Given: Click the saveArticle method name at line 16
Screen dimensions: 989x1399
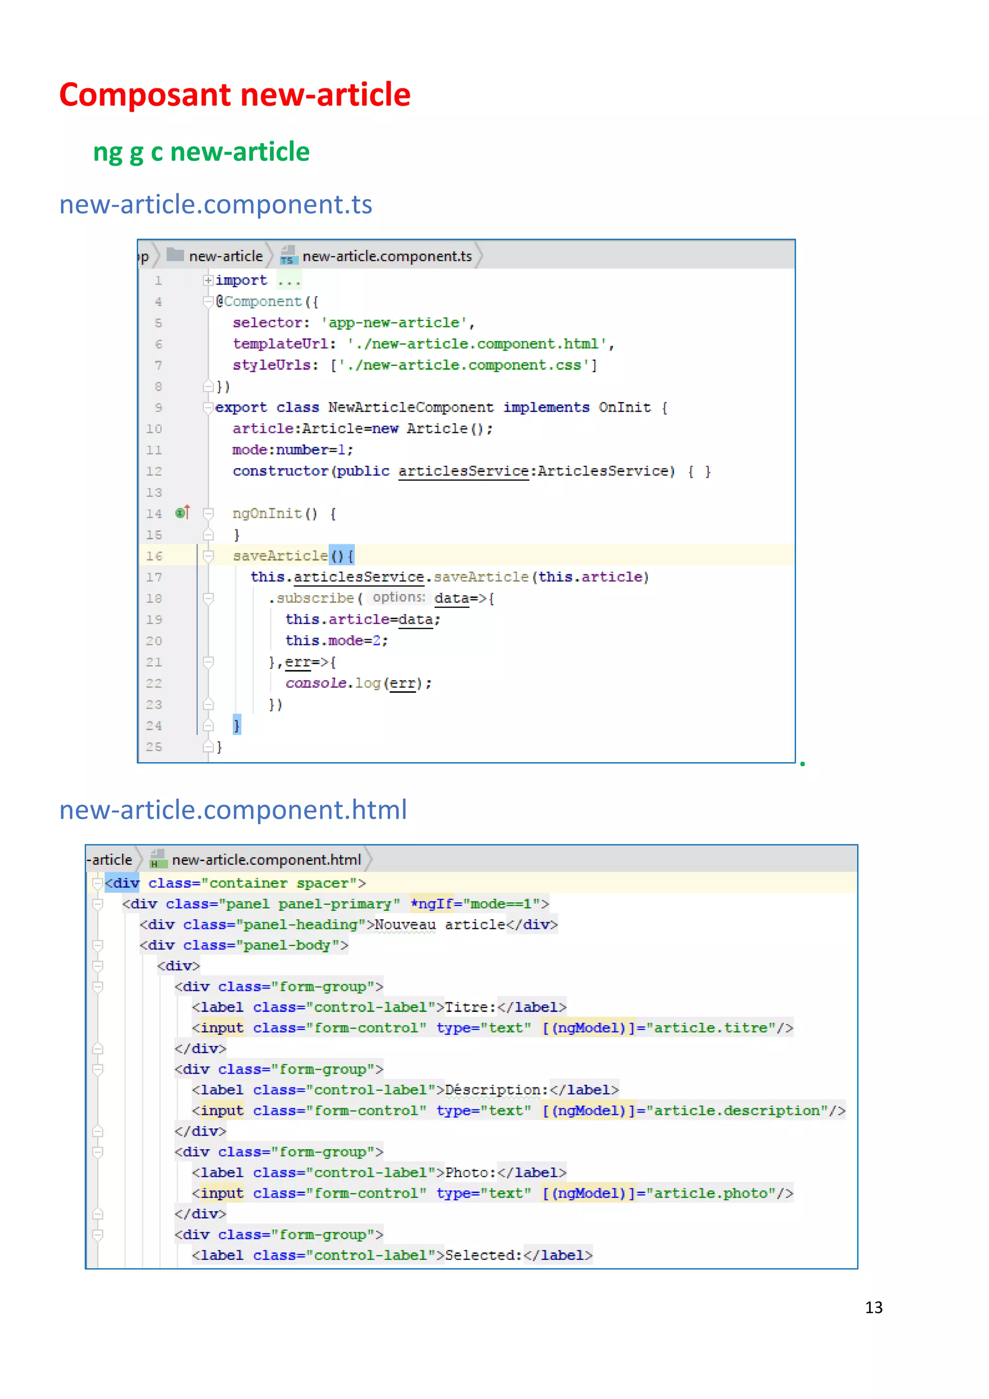Looking at the screenshot, I should click(x=280, y=556).
